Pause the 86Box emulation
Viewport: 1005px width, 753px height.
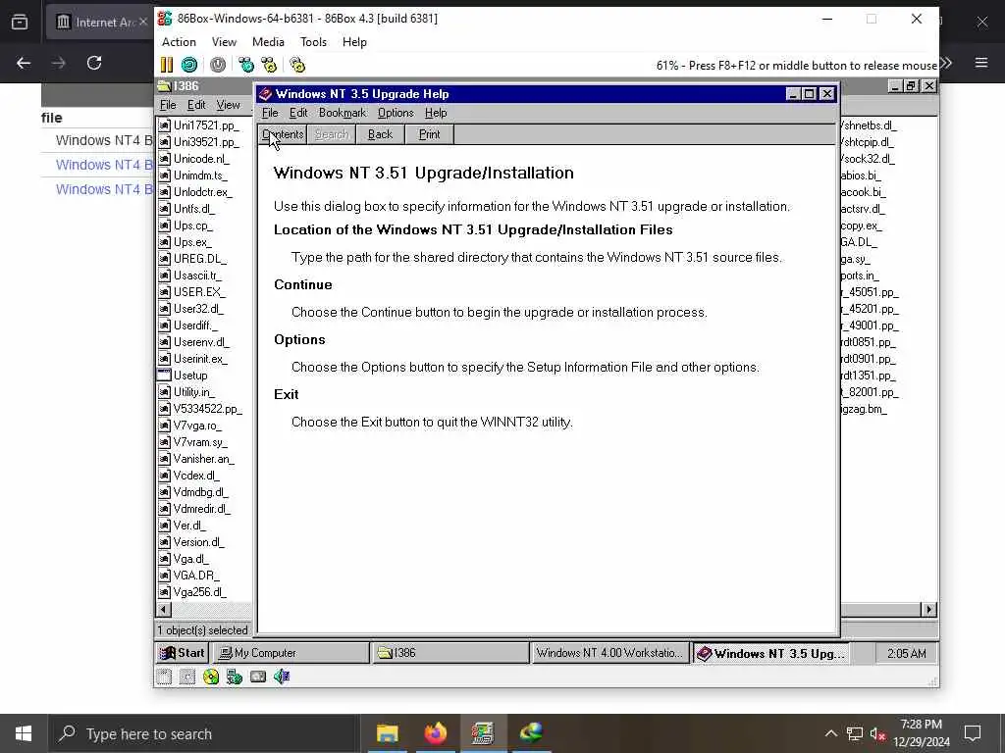[x=167, y=65]
